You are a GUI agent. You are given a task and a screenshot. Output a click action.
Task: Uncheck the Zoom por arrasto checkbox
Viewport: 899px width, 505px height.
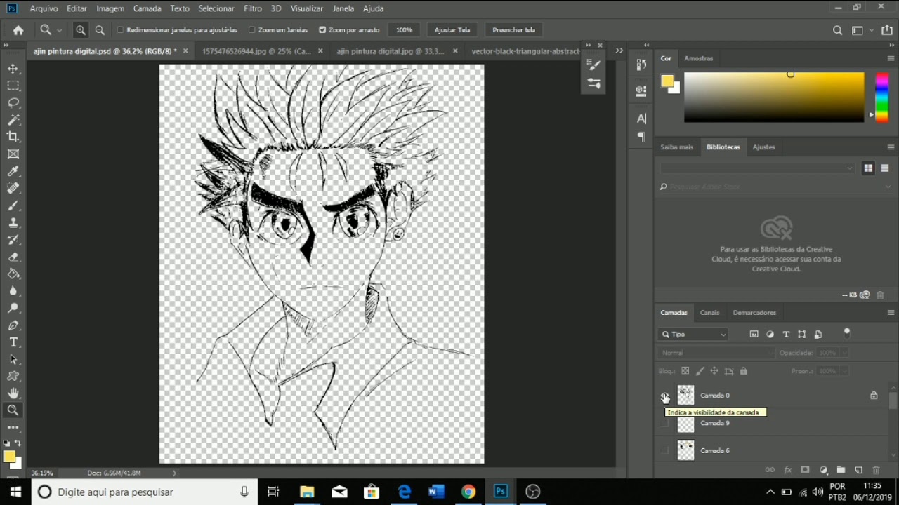[x=322, y=30]
